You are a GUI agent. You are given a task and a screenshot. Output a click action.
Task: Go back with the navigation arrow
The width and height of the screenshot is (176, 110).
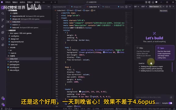click(x=51, y=2)
